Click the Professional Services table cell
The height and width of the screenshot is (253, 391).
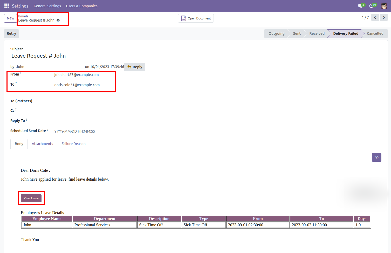pos(105,225)
